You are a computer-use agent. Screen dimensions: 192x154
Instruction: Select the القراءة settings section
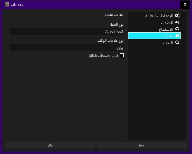[154, 36]
